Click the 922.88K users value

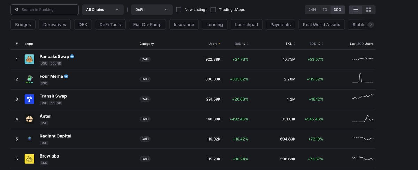(x=213, y=59)
